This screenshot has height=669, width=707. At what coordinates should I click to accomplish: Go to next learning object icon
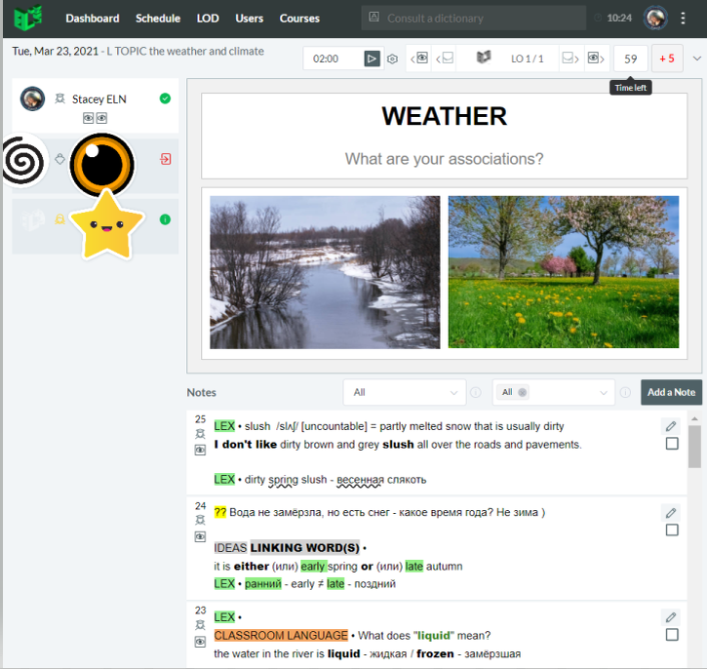[570, 59]
